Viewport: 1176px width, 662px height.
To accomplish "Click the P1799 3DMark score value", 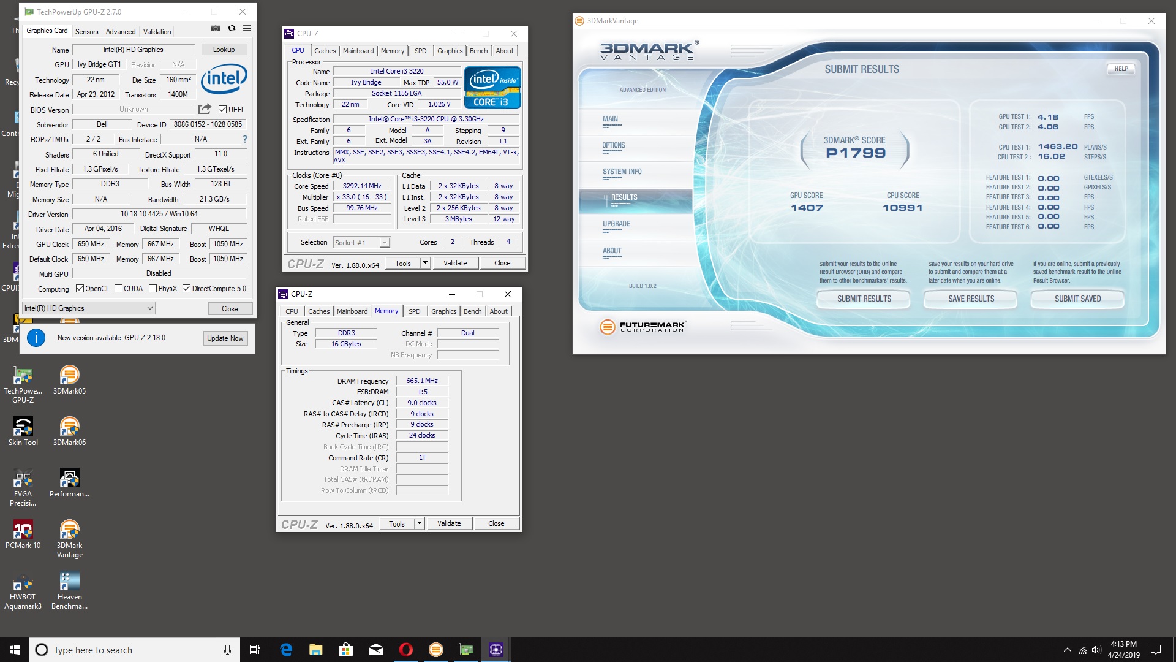I will click(x=856, y=153).
